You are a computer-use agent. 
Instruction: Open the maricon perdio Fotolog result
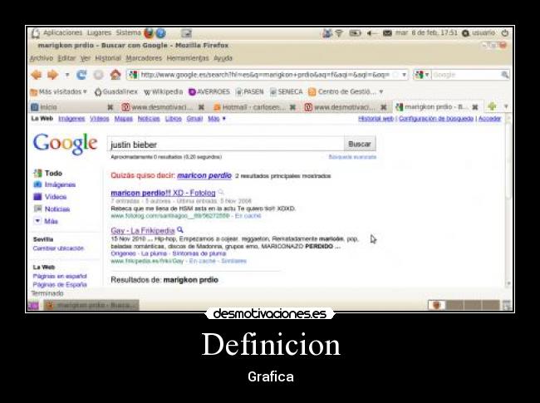(x=163, y=193)
